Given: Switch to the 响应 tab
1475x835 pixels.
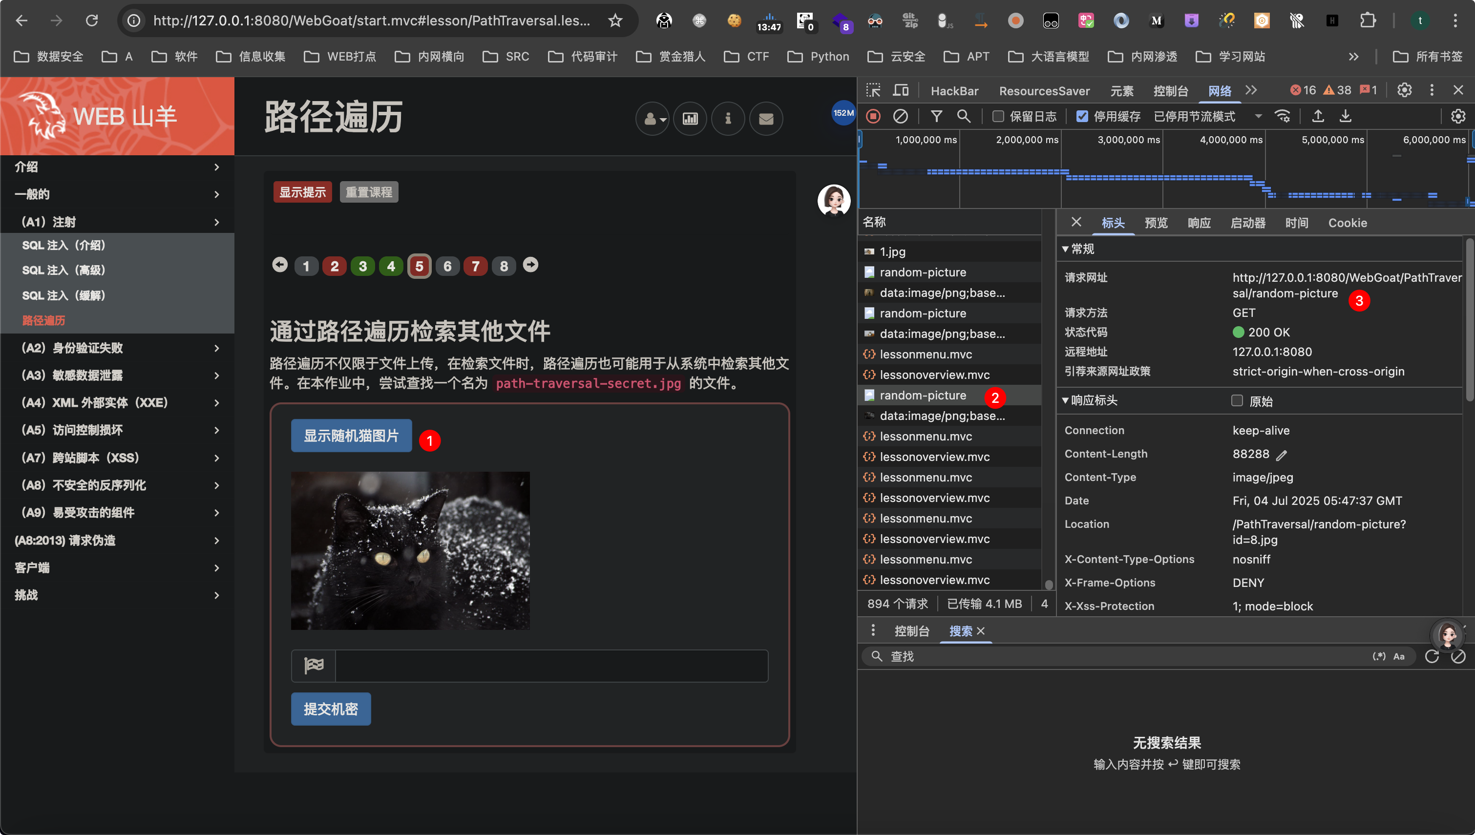Looking at the screenshot, I should pyautogui.click(x=1199, y=223).
